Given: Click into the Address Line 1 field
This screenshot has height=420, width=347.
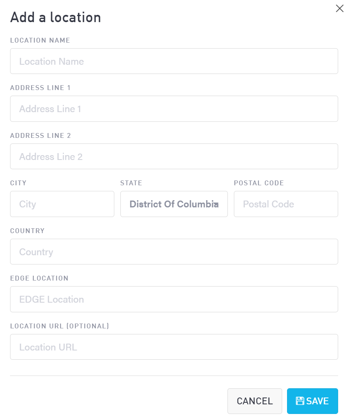Looking at the screenshot, I should [x=174, y=109].
